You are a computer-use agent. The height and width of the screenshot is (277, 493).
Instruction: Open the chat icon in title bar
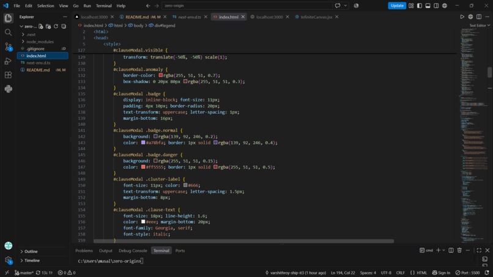pyautogui.click(x=338, y=6)
